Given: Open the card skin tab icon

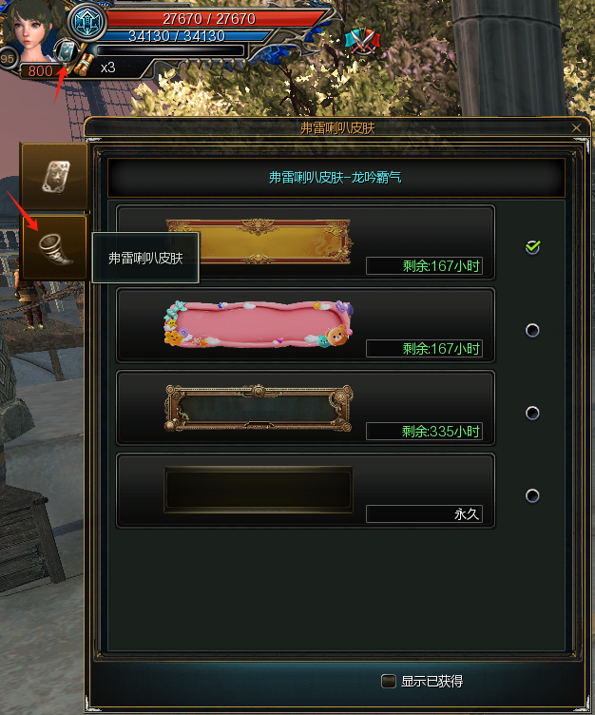Looking at the screenshot, I should tap(54, 176).
